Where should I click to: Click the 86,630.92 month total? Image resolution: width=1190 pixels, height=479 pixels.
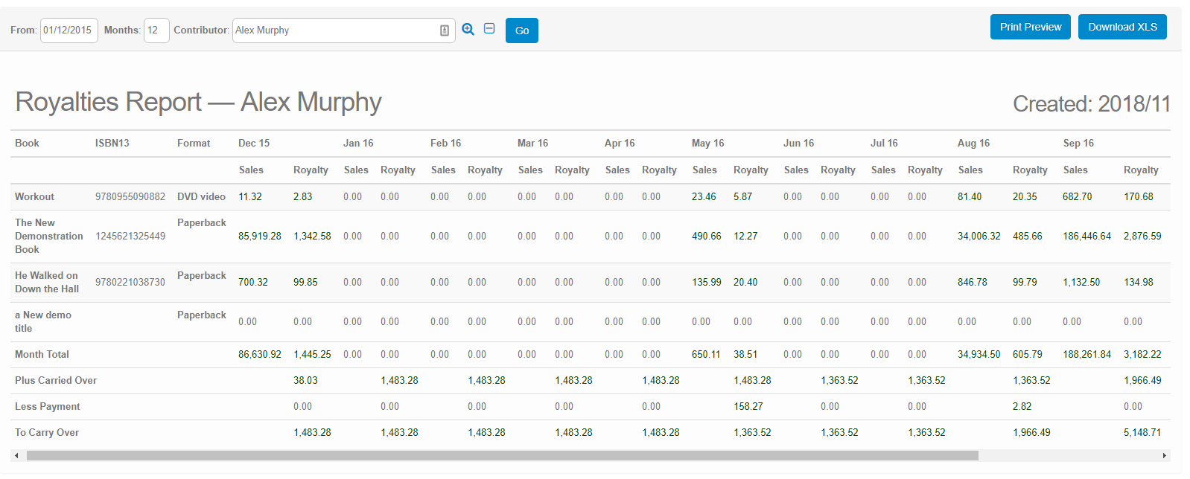pos(260,354)
